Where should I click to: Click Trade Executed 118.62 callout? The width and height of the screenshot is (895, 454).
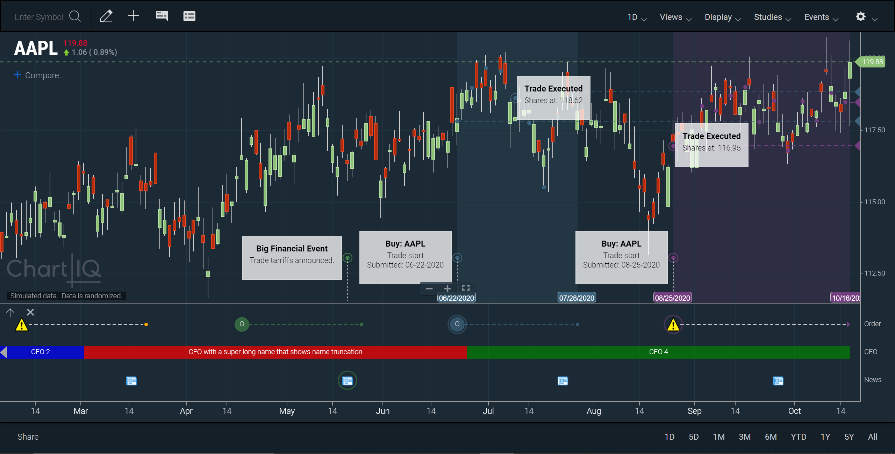554,98
